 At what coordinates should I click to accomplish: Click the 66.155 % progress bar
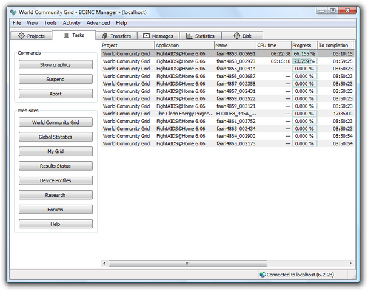(304, 53)
